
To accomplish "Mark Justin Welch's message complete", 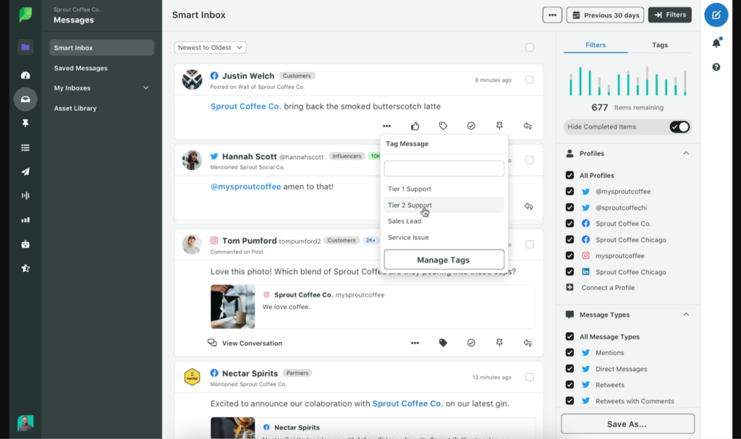I will [x=471, y=126].
